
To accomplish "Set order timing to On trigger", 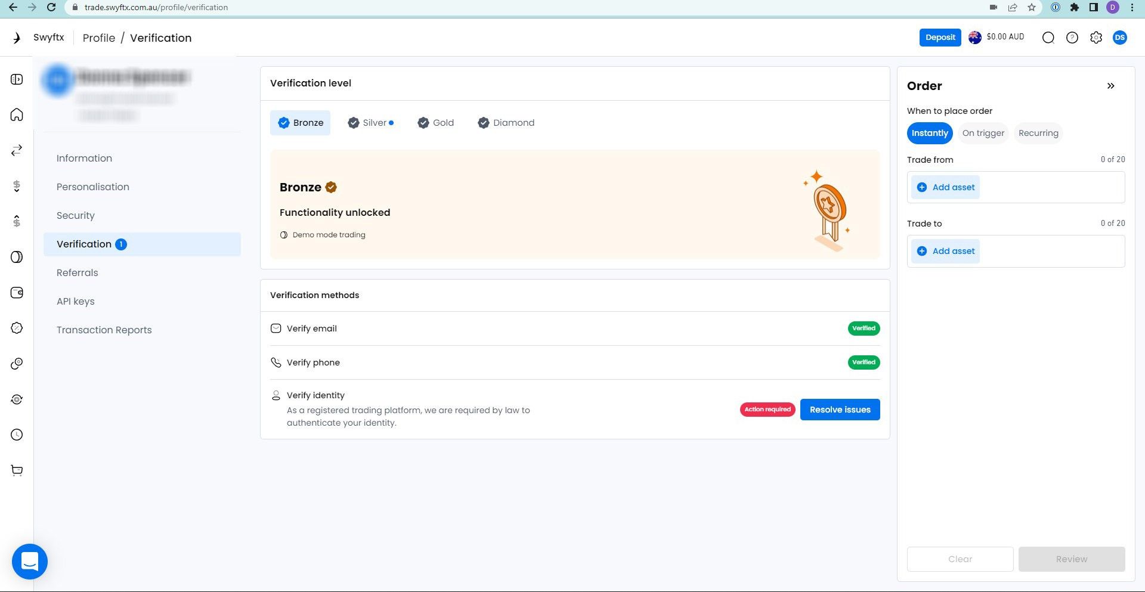I will point(983,133).
